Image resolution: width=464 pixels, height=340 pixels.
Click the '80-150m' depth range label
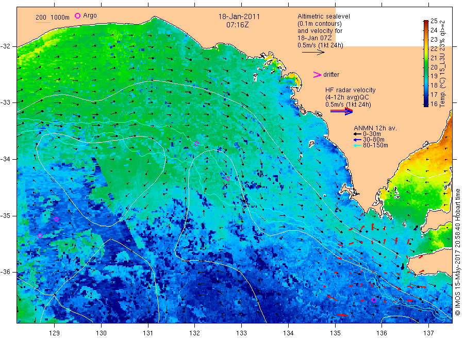(375, 145)
